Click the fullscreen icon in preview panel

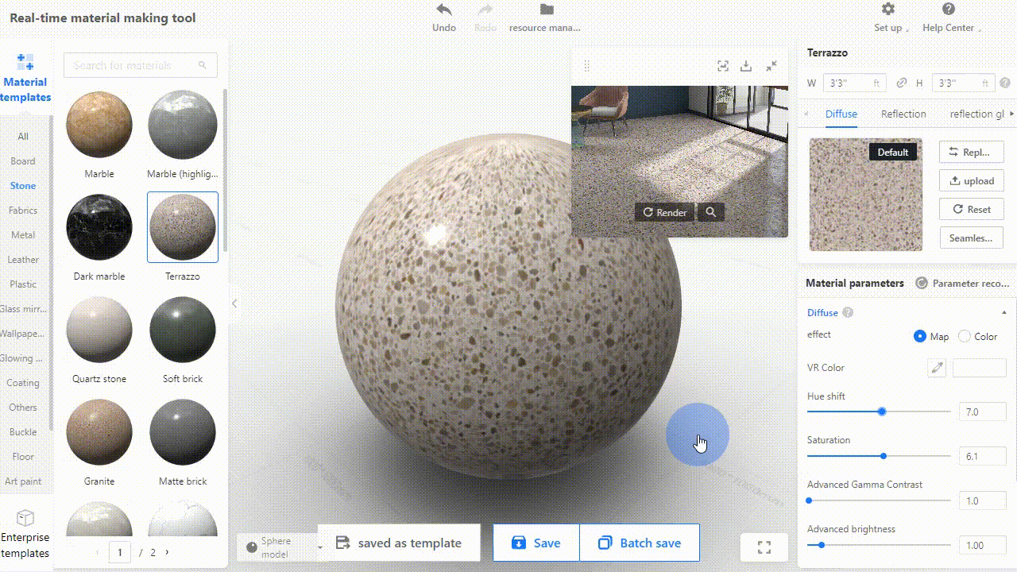point(722,66)
